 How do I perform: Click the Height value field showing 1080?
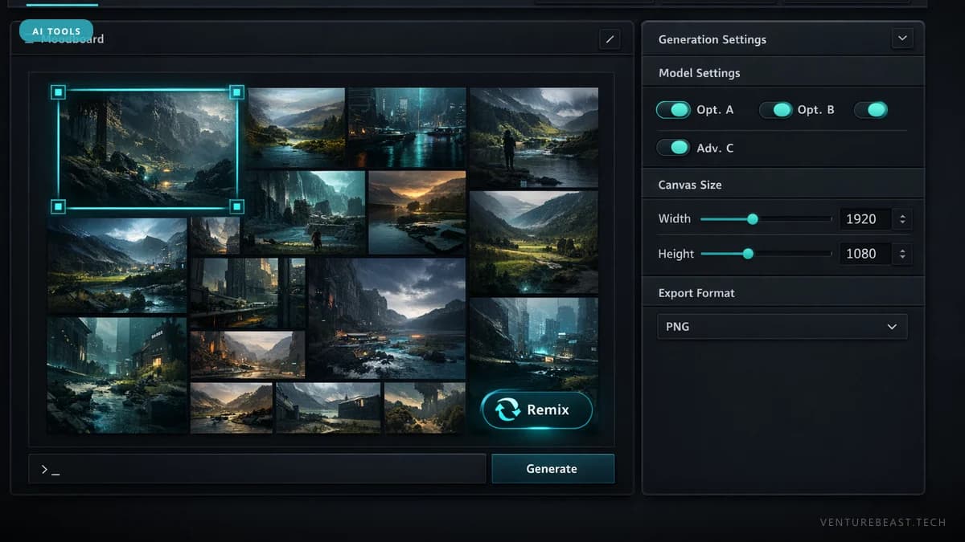tap(865, 253)
